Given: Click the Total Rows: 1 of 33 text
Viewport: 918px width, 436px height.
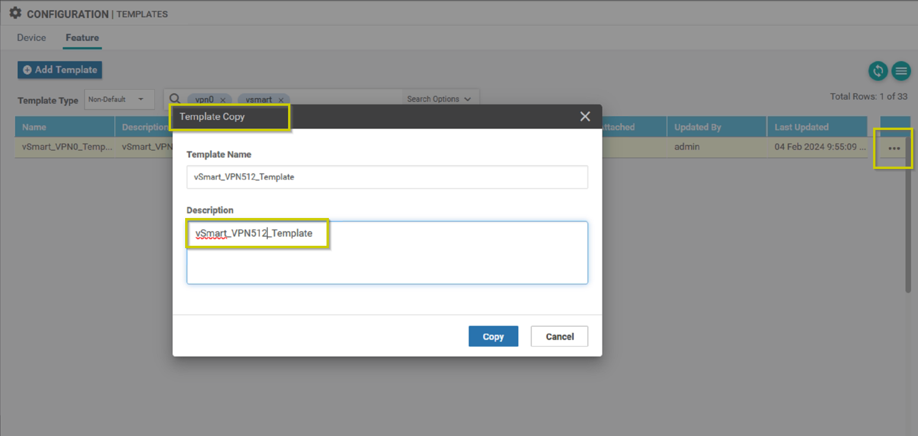Looking at the screenshot, I should pos(868,96).
